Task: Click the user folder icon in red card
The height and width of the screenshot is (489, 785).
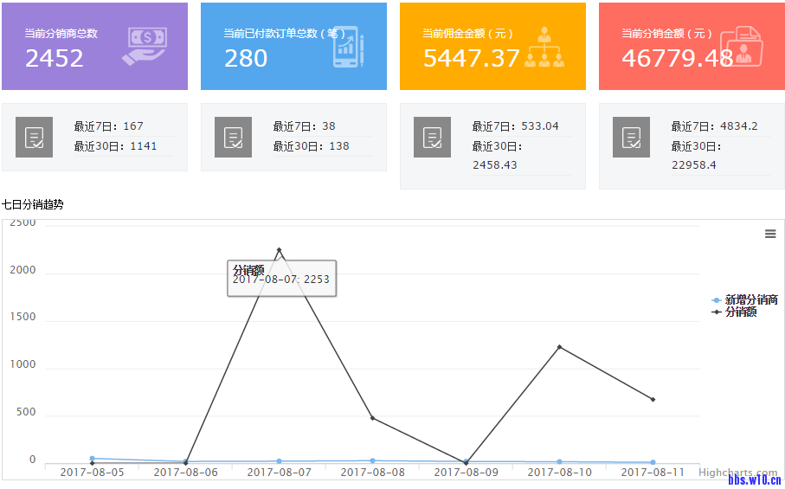Action: [x=743, y=47]
